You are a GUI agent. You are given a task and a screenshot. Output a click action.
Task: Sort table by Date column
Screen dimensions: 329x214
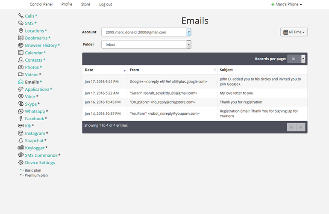point(105,70)
